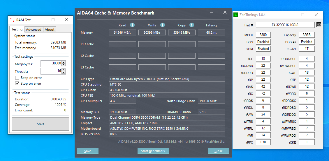The image size is (329, 161).
Task: Click the CPU Type field Ryzen 7 3800X
Action: [167, 79]
